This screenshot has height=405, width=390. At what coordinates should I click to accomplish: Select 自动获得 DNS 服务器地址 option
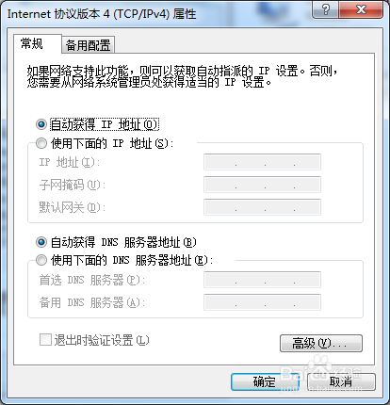(41, 242)
